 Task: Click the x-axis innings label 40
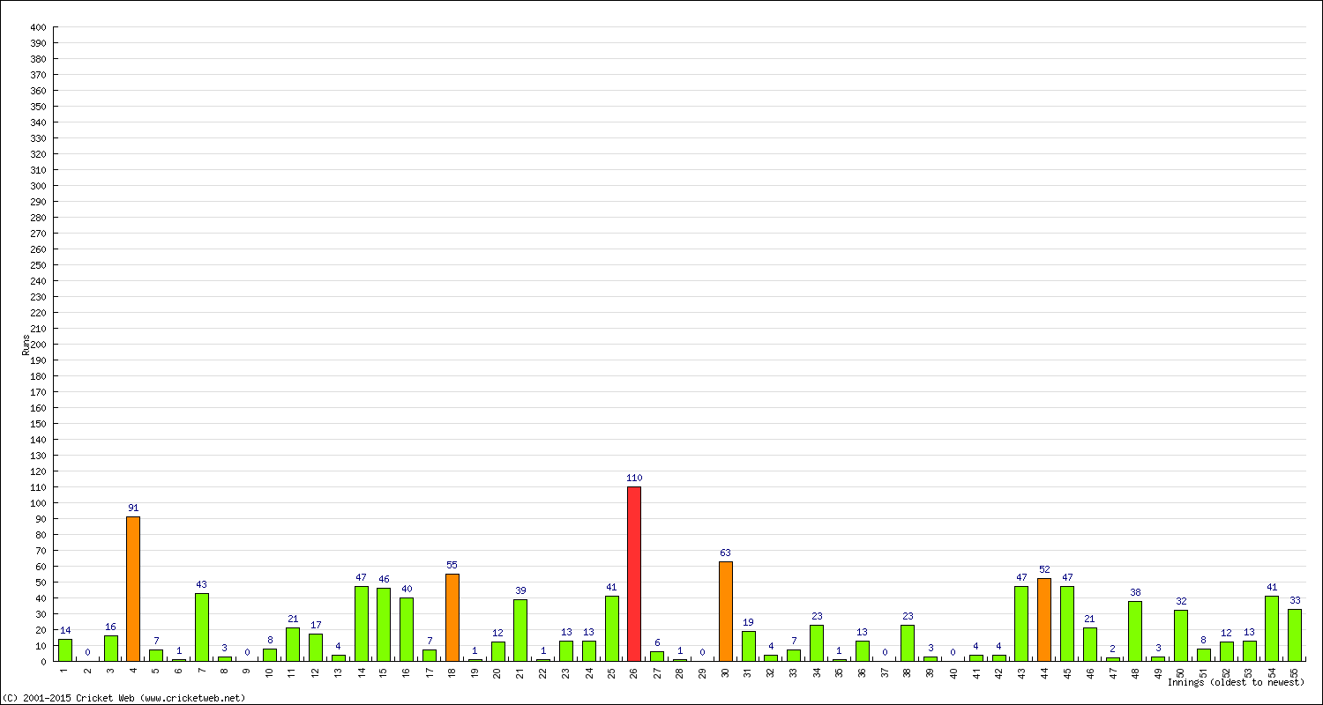pyautogui.click(x=953, y=672)
